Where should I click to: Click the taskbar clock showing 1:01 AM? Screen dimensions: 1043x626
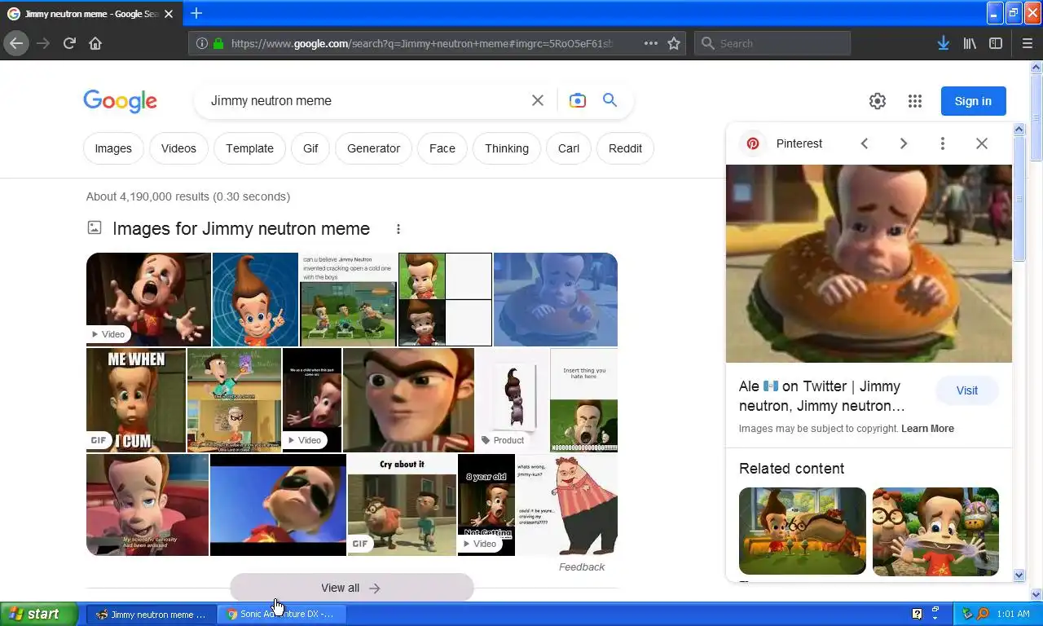1013,614
